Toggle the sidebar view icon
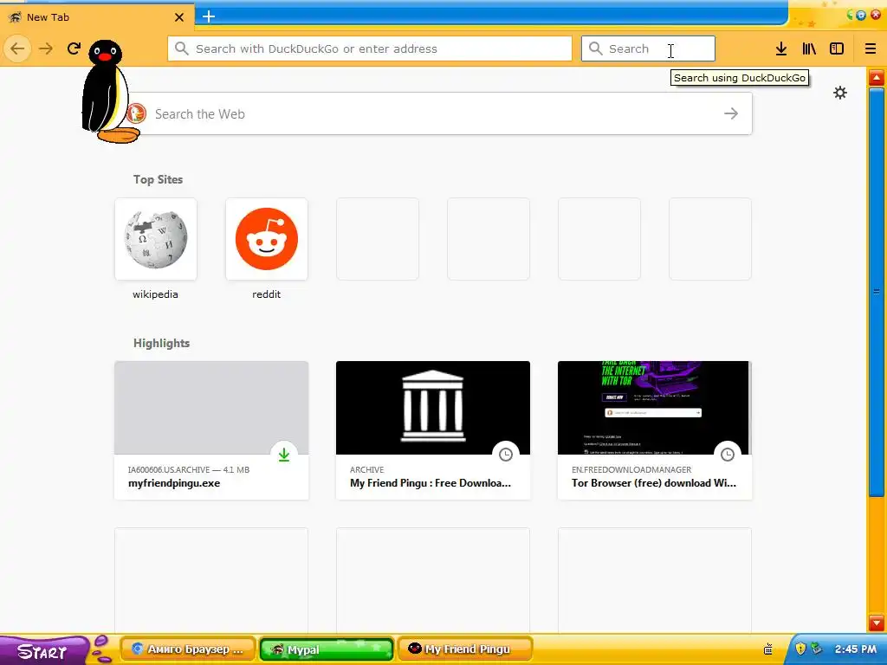This screenshot has width=887, height=665. [x=837, y=48]
